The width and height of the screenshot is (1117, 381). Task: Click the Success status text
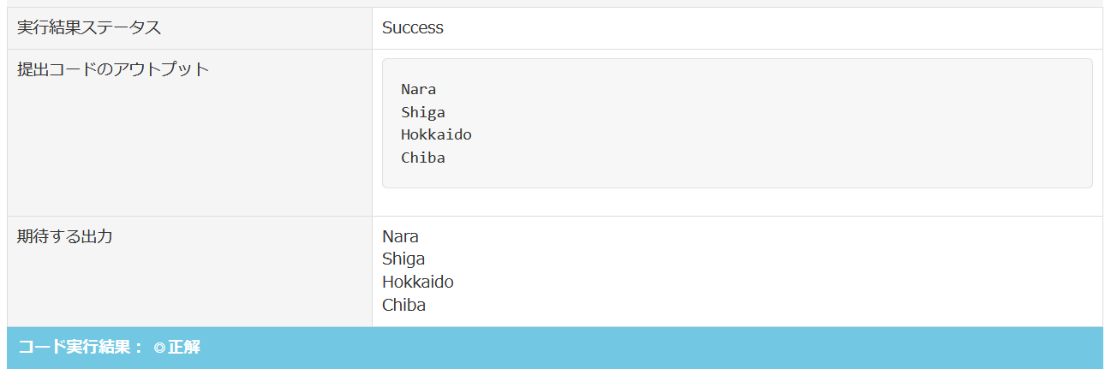point(413,27)
